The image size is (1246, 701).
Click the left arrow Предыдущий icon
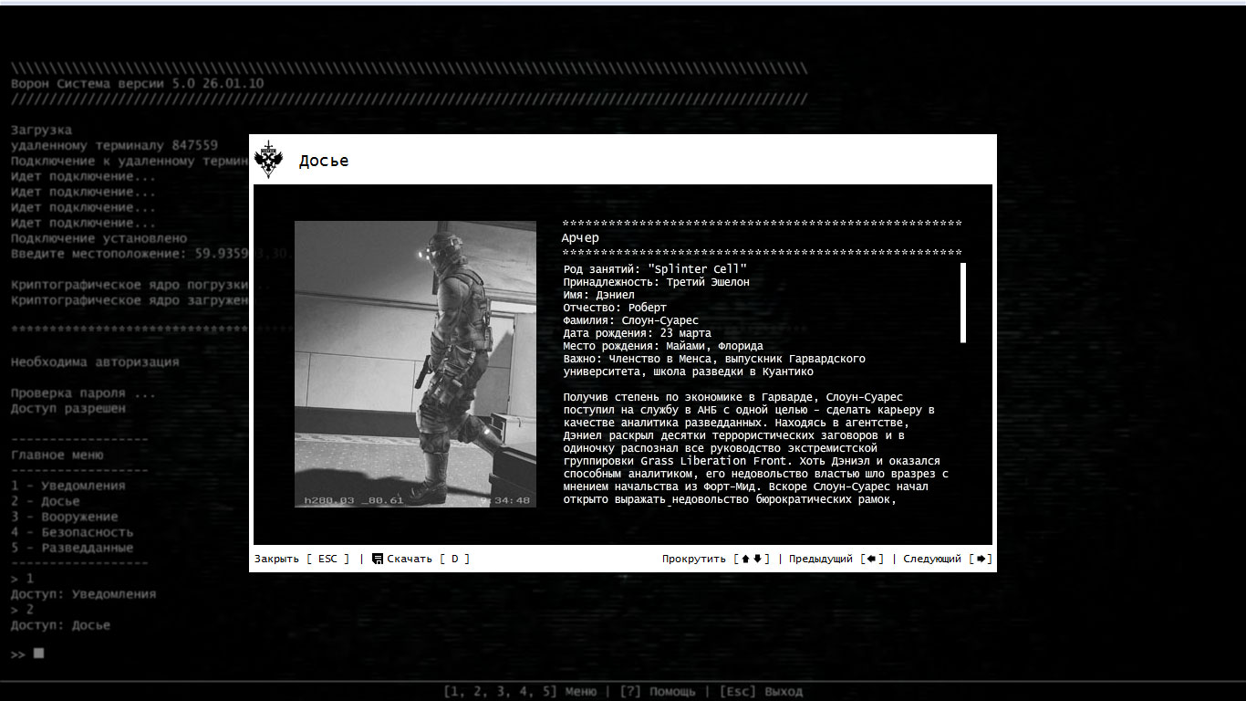pos(872,559)
